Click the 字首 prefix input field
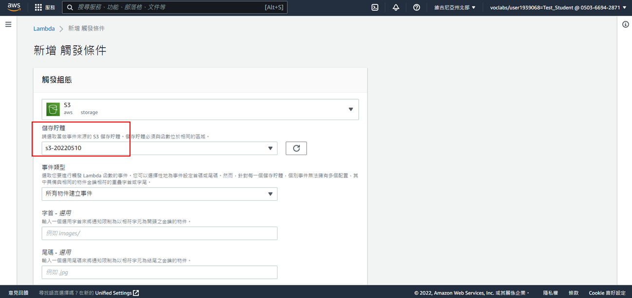The width and height of the screenshot is (632, 298). 160,233
